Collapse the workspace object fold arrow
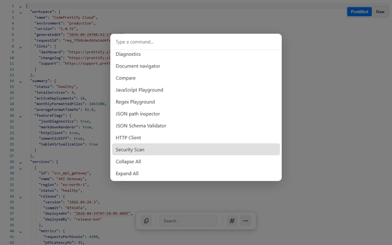Screen dimensions: 392x245 (x=21, y=13)
